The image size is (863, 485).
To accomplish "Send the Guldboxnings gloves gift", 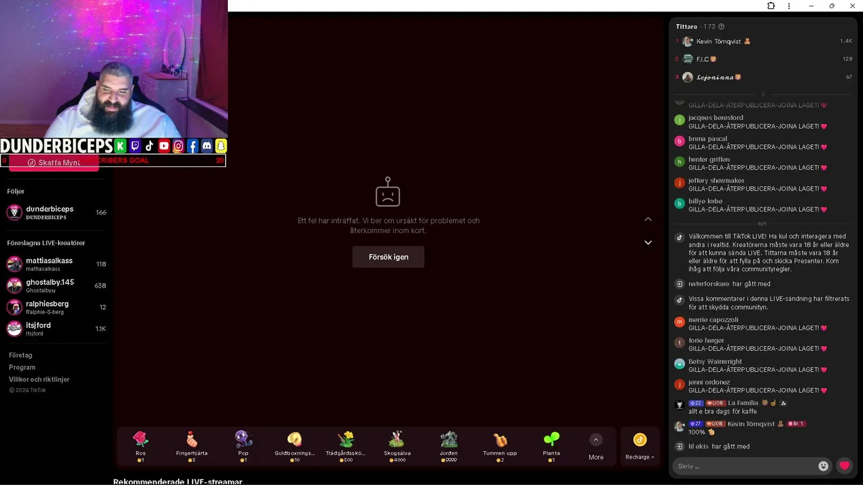I will 295,446.
